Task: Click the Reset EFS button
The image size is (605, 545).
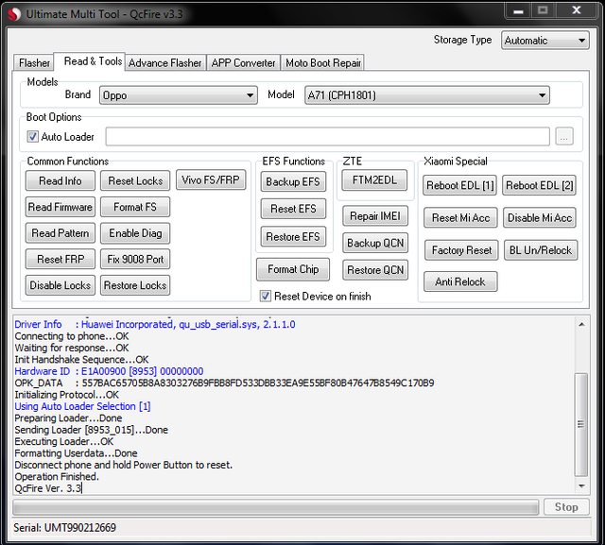Action: [293, 209]
